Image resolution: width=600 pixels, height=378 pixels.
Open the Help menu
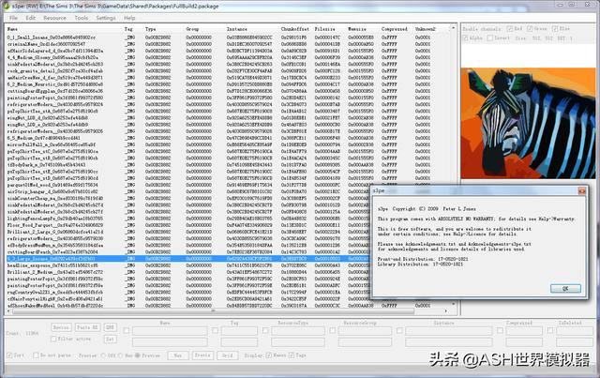coord(129,18)
